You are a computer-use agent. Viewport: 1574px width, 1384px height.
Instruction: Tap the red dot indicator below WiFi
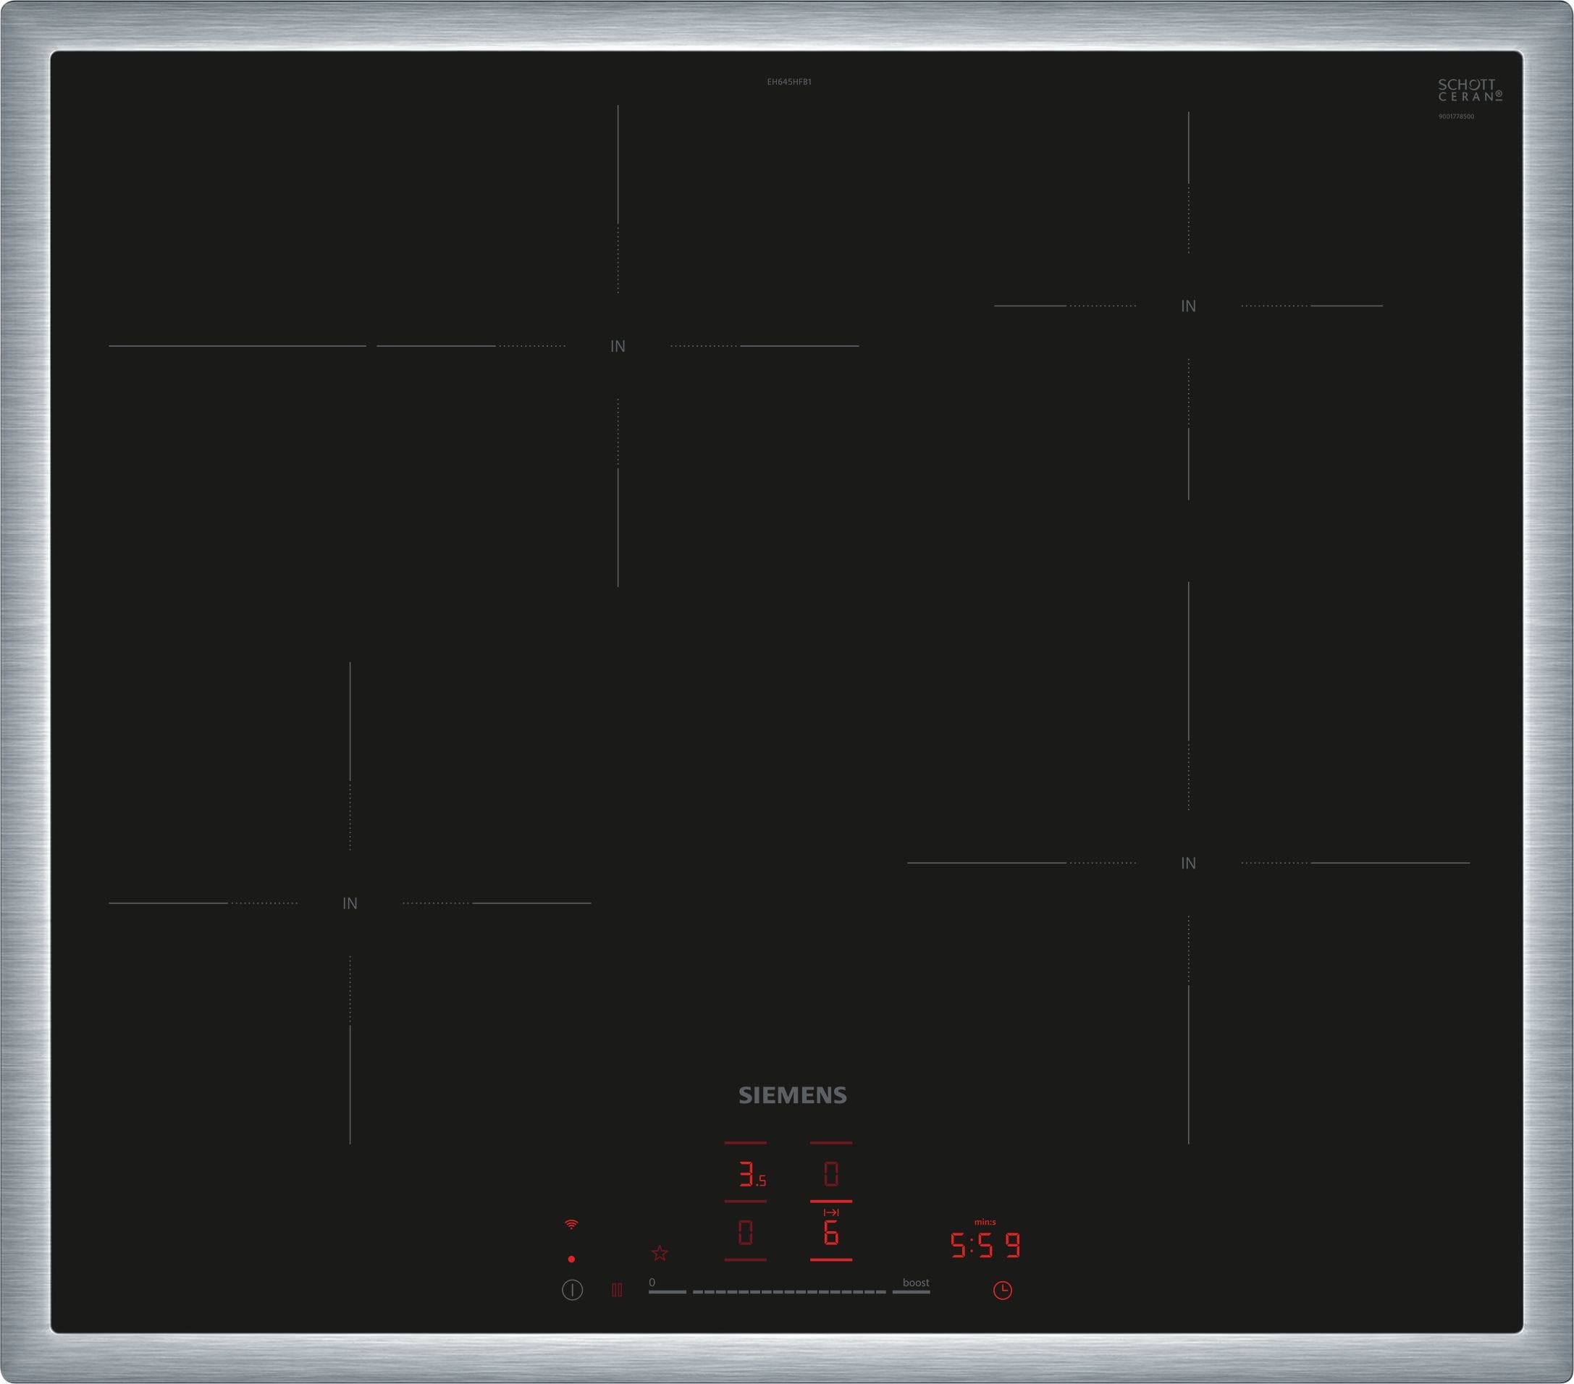(x=571, y=1259)
